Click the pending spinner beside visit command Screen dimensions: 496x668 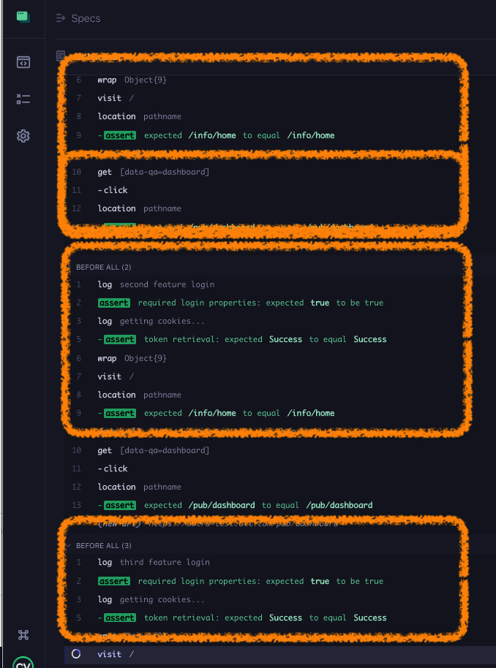click(x=76, y=654)
